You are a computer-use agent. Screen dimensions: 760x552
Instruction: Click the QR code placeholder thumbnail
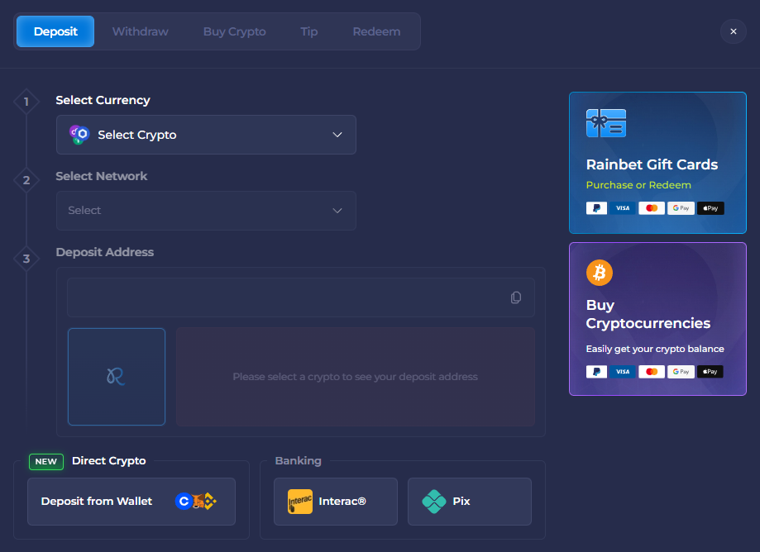tap(117, 375)
